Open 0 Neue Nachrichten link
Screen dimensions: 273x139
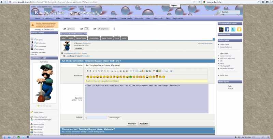tap(40, 117)
